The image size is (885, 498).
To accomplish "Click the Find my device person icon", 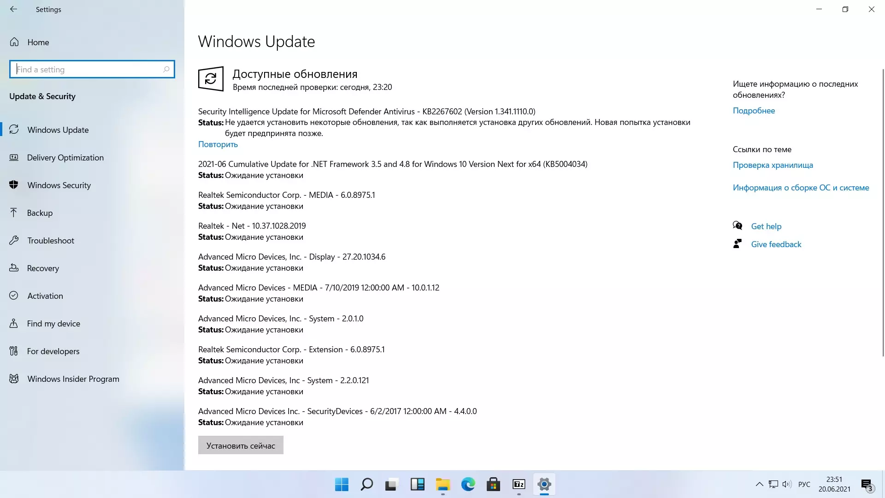I will pos(14,323).
